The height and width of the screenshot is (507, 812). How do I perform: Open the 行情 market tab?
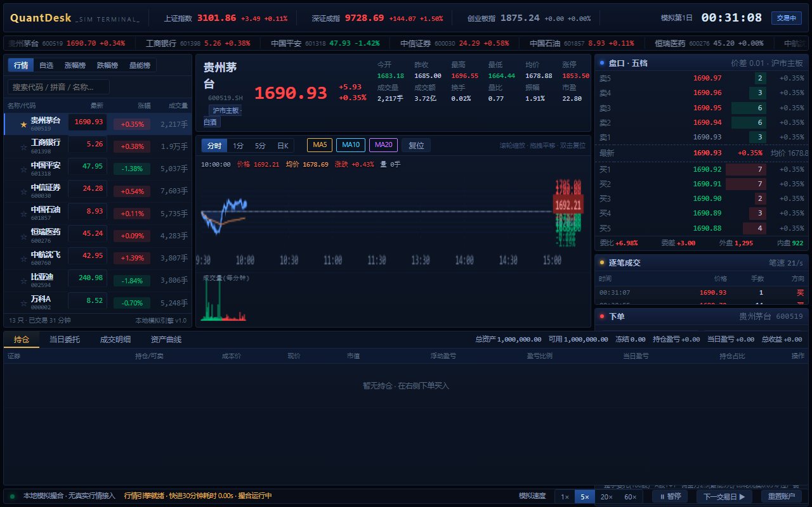point(21,65)
